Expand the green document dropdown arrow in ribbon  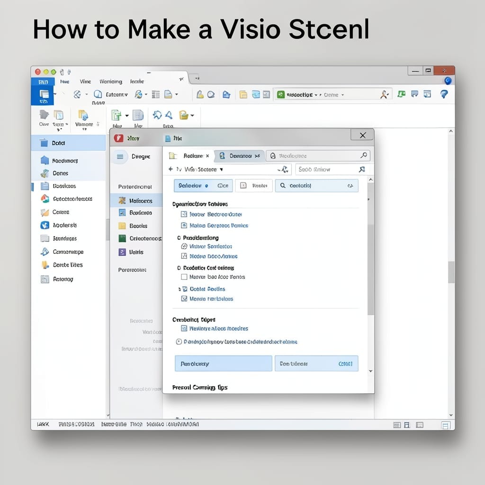click(x=127, y=116)
